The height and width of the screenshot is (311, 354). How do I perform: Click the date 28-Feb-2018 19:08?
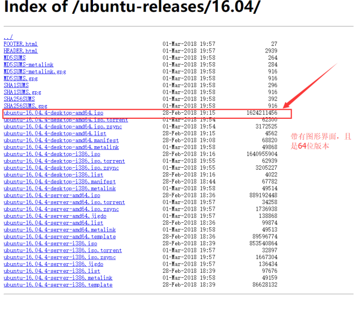[x=189, y=140]
